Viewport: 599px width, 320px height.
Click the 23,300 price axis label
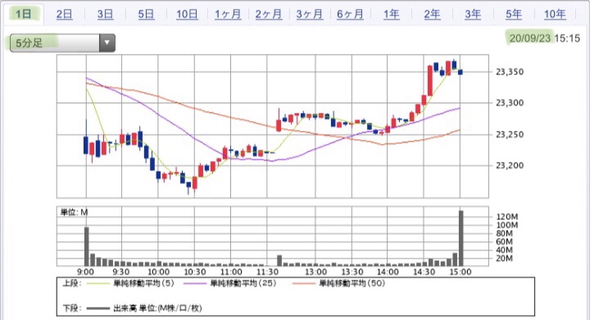tap(510, 103)
